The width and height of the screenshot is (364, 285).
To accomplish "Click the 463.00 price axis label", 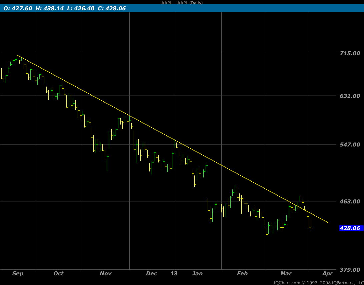I will (350, 201).
